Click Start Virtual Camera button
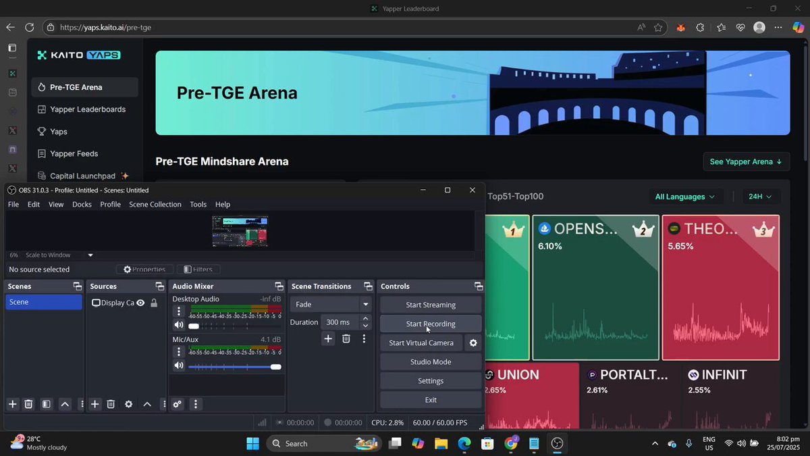 (x=421, y=343)
